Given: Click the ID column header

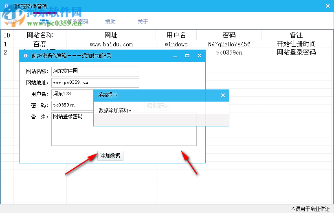Looking at the screenshot, I should [x=7, y=35].
